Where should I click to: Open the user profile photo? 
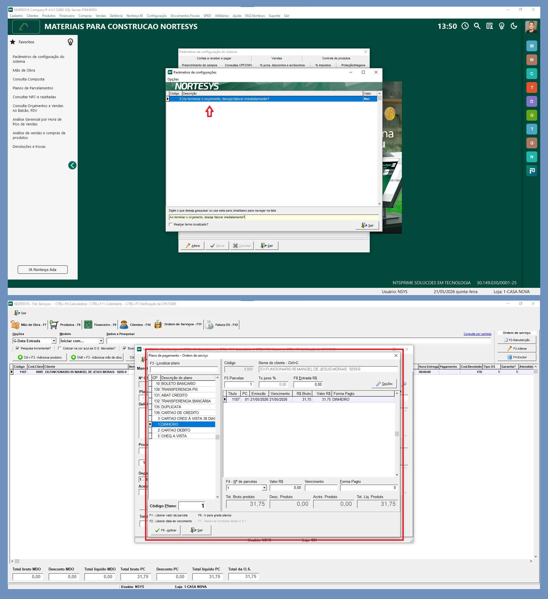pos(531,27)
